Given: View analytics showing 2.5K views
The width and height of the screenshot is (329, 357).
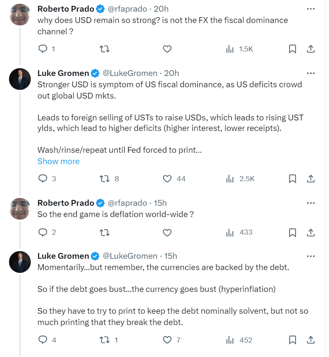Looking at the screenshot, I should click(x=240, y=179).
